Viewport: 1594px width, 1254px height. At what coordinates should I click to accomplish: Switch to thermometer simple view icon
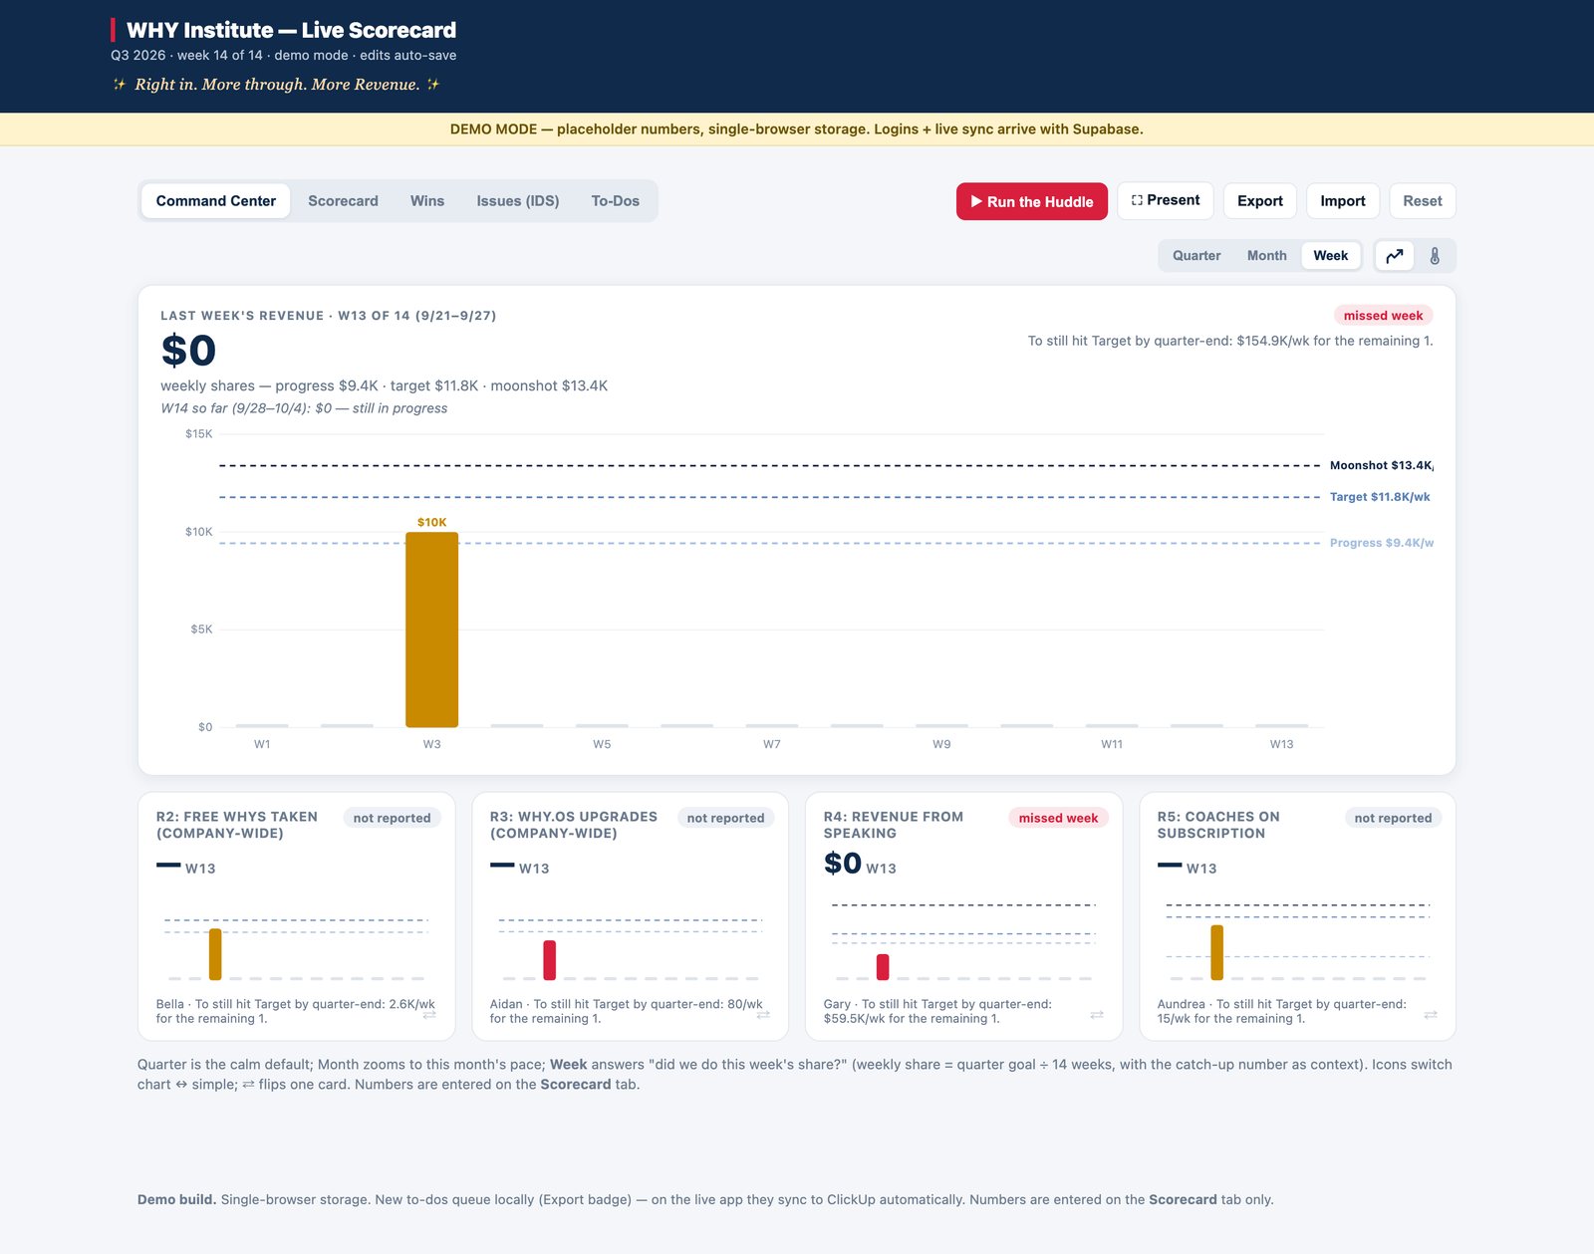(x=1435, y=256)
